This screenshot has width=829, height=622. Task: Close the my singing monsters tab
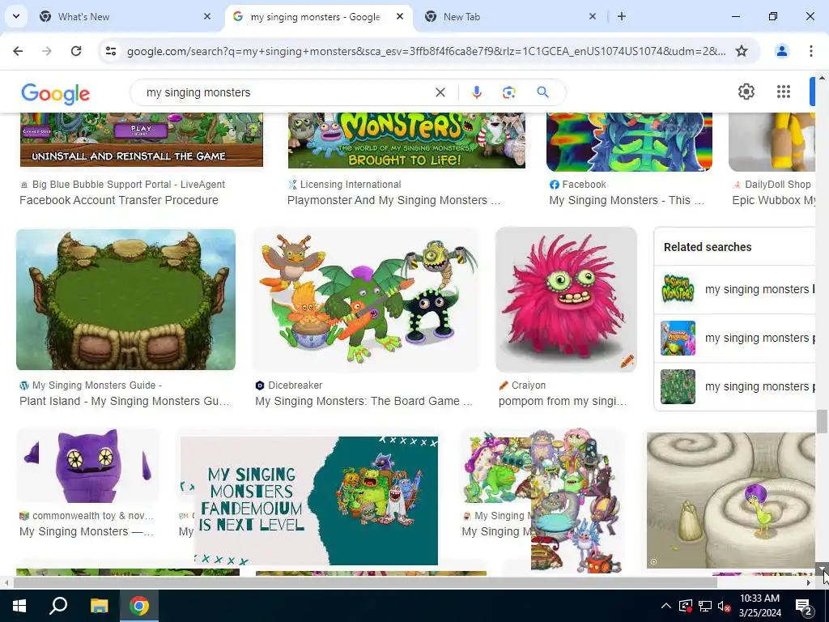(400, 16)
